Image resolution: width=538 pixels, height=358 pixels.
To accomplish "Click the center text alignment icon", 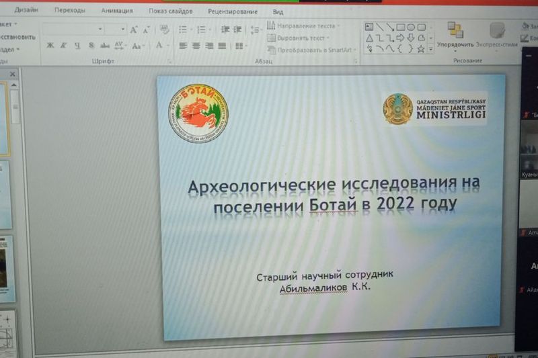I will (x=196, y=46).
